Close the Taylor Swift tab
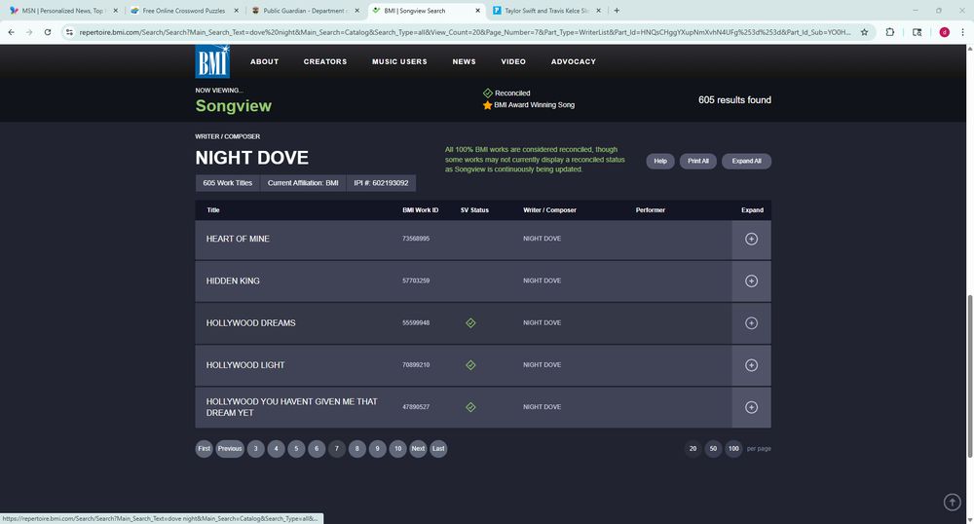The image size is (974, 524). click(x=598, y=11)
